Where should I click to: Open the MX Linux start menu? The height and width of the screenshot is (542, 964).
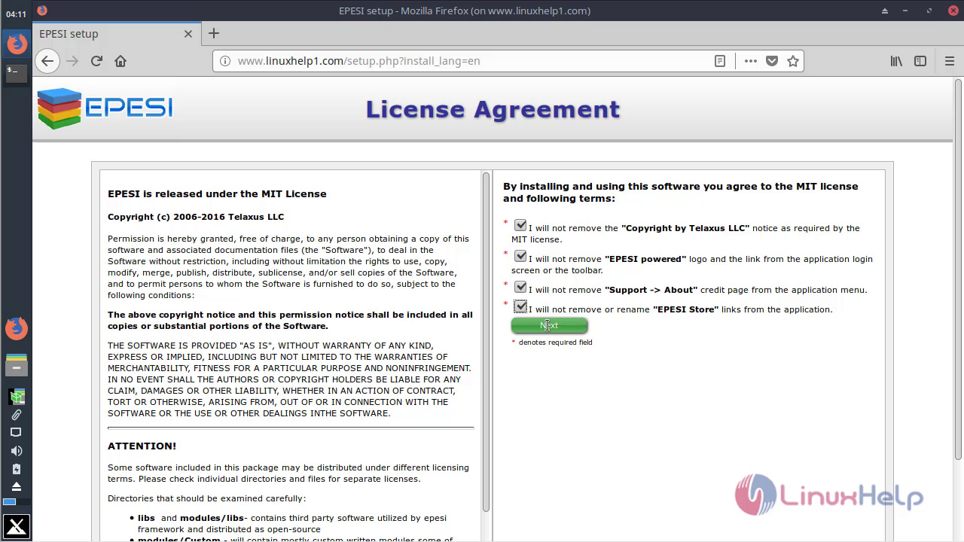coord(17,527)
